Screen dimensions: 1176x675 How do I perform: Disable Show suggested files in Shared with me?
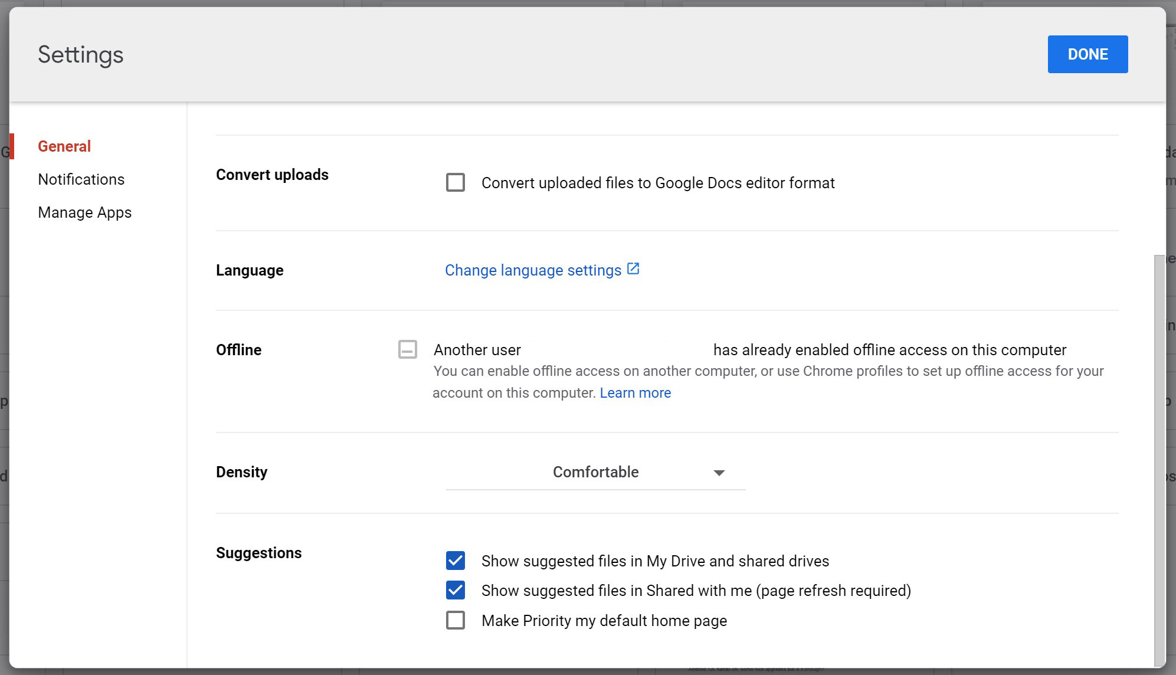(x=455, y=590)
